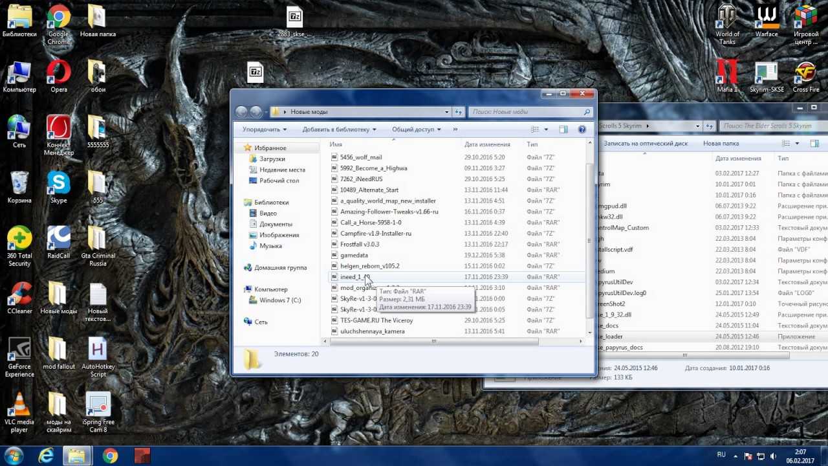Open 'Недавние места' in the sidebar

tap(282, 170)
